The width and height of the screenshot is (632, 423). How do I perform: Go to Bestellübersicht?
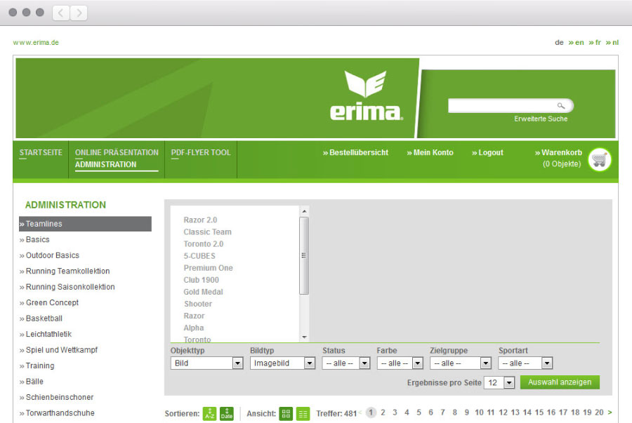[355, 152]
